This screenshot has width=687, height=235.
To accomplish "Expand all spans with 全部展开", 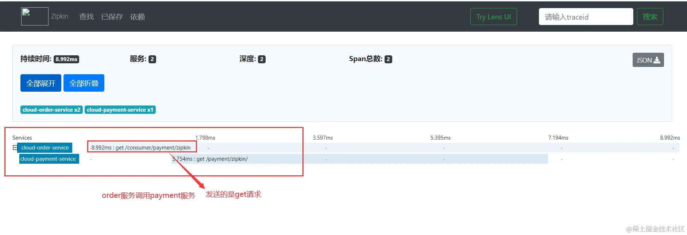I will click(x=41, y=83).
